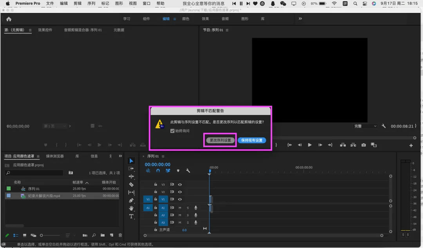Uncheck the 始终询问 checkbox

pyautogui.click(x=172, y=131)
